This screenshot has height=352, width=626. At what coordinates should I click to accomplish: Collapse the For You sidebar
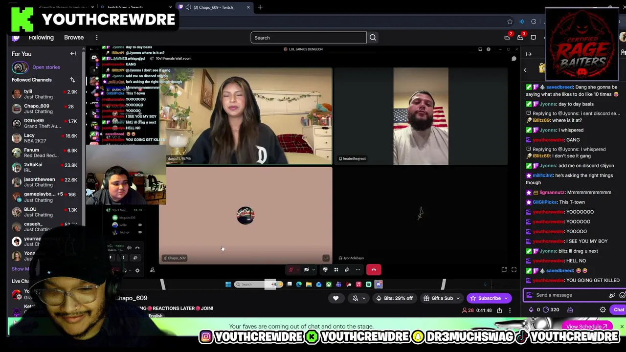click(73, 54)
